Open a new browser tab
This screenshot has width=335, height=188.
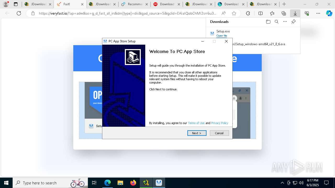pyautogui.click(x=284, y=4)
